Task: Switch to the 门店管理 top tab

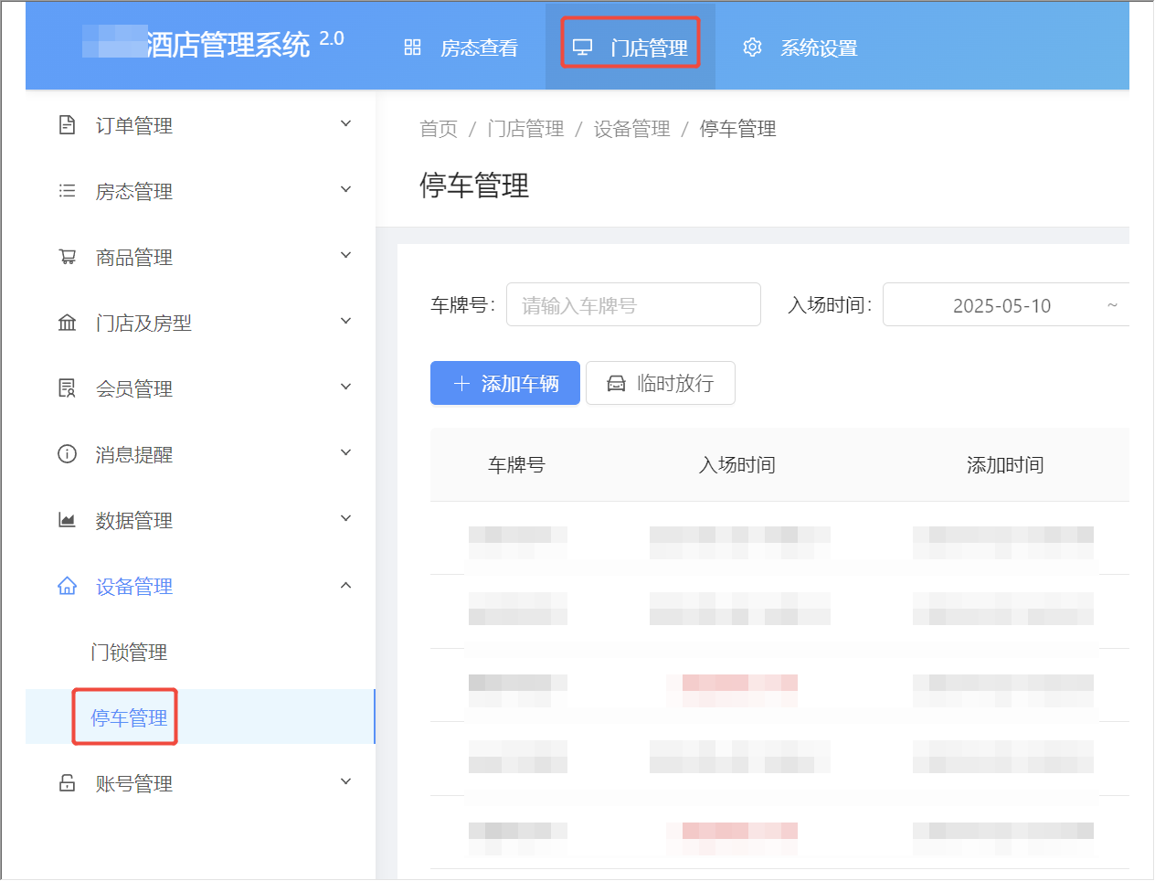Action: coord(630,48)
